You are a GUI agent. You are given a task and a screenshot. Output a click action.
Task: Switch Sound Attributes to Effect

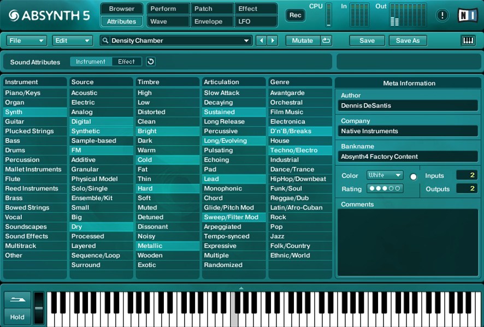coord(126,62)
